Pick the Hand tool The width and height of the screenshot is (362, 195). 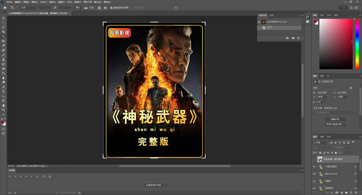4,105
